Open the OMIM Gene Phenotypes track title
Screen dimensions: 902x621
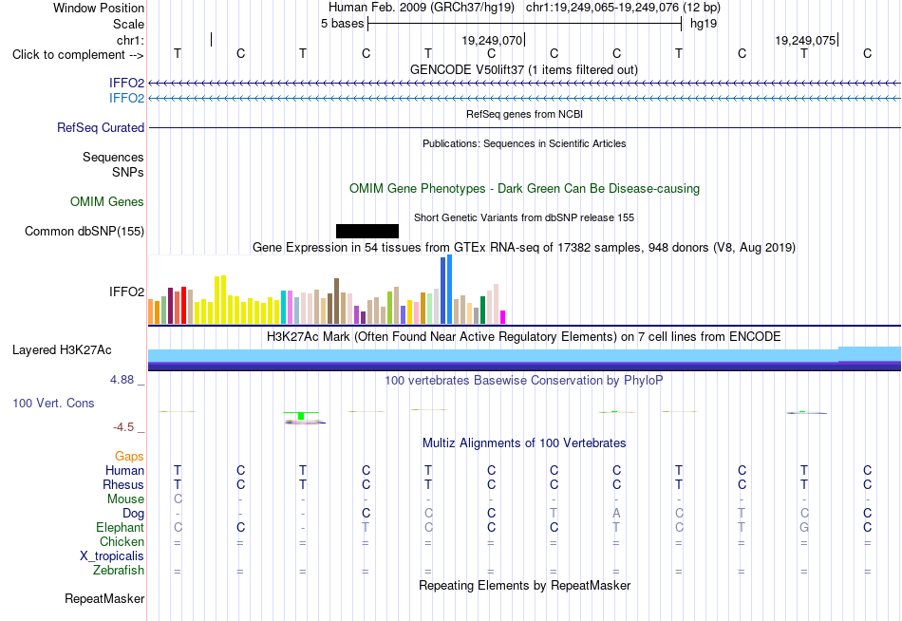(x=524, y=188)
